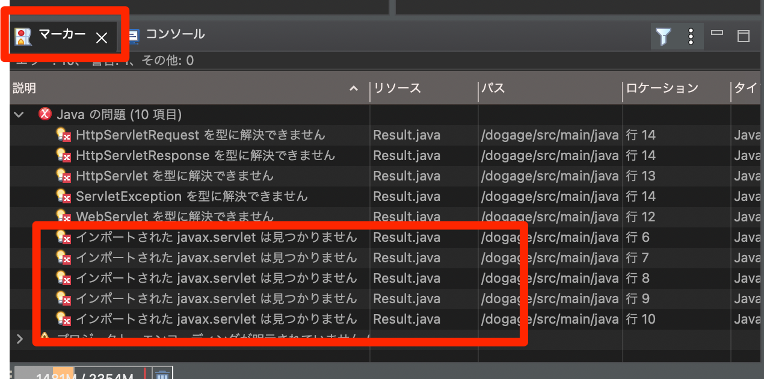Click the sort chevron on the 説明 column
The image size is (764, 379).
tap(354, 88)
